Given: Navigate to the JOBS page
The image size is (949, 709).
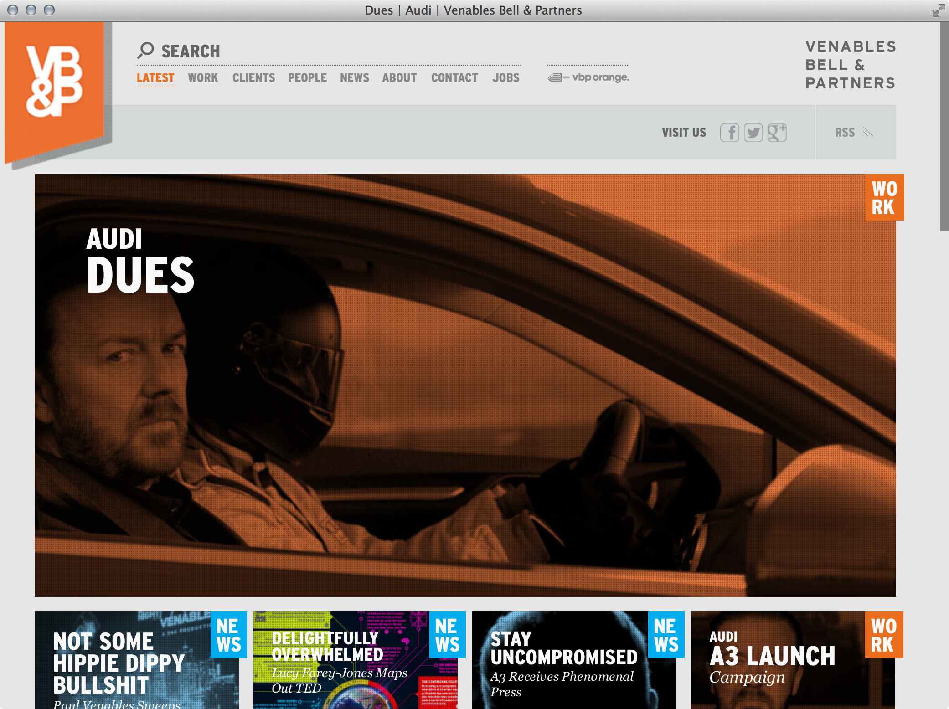Looking at the screenshot, I should click(x=505, y=78).
